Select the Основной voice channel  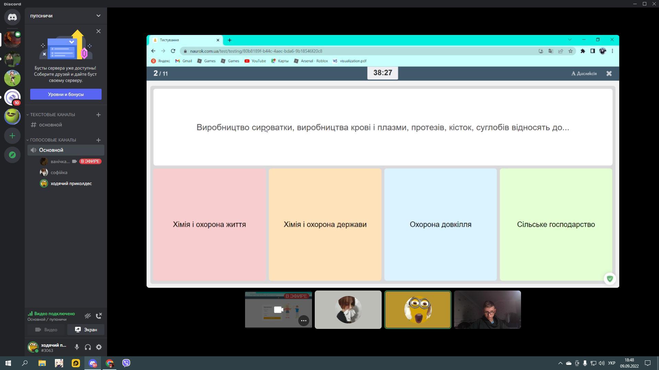coord(51,150)
